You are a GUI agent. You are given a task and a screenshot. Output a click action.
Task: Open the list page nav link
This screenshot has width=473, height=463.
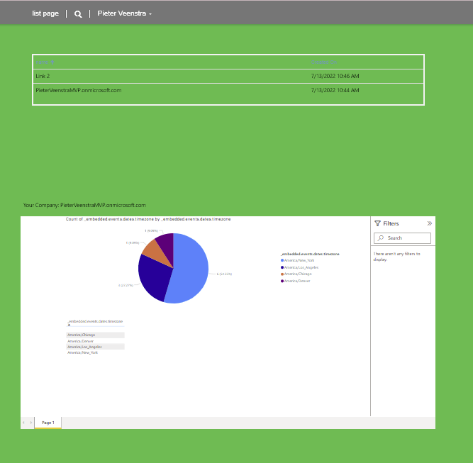click(x=45, y=13)
